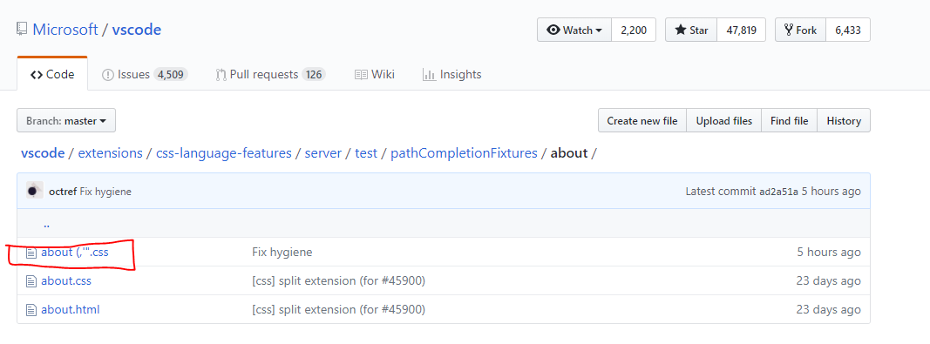Viewport: 930px width, 344px height.
Task: Click the Upload files button
Action: pos(724,120)
